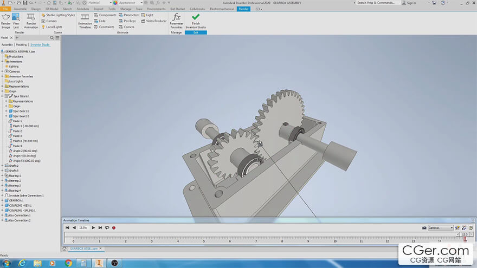Collapse the Spur Gears:1 tree node

coord(2,96)
